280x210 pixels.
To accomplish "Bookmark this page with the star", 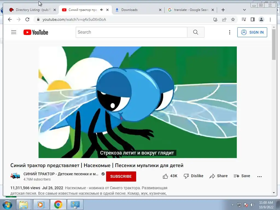I will pyautogui.click(x=233, y=19).
